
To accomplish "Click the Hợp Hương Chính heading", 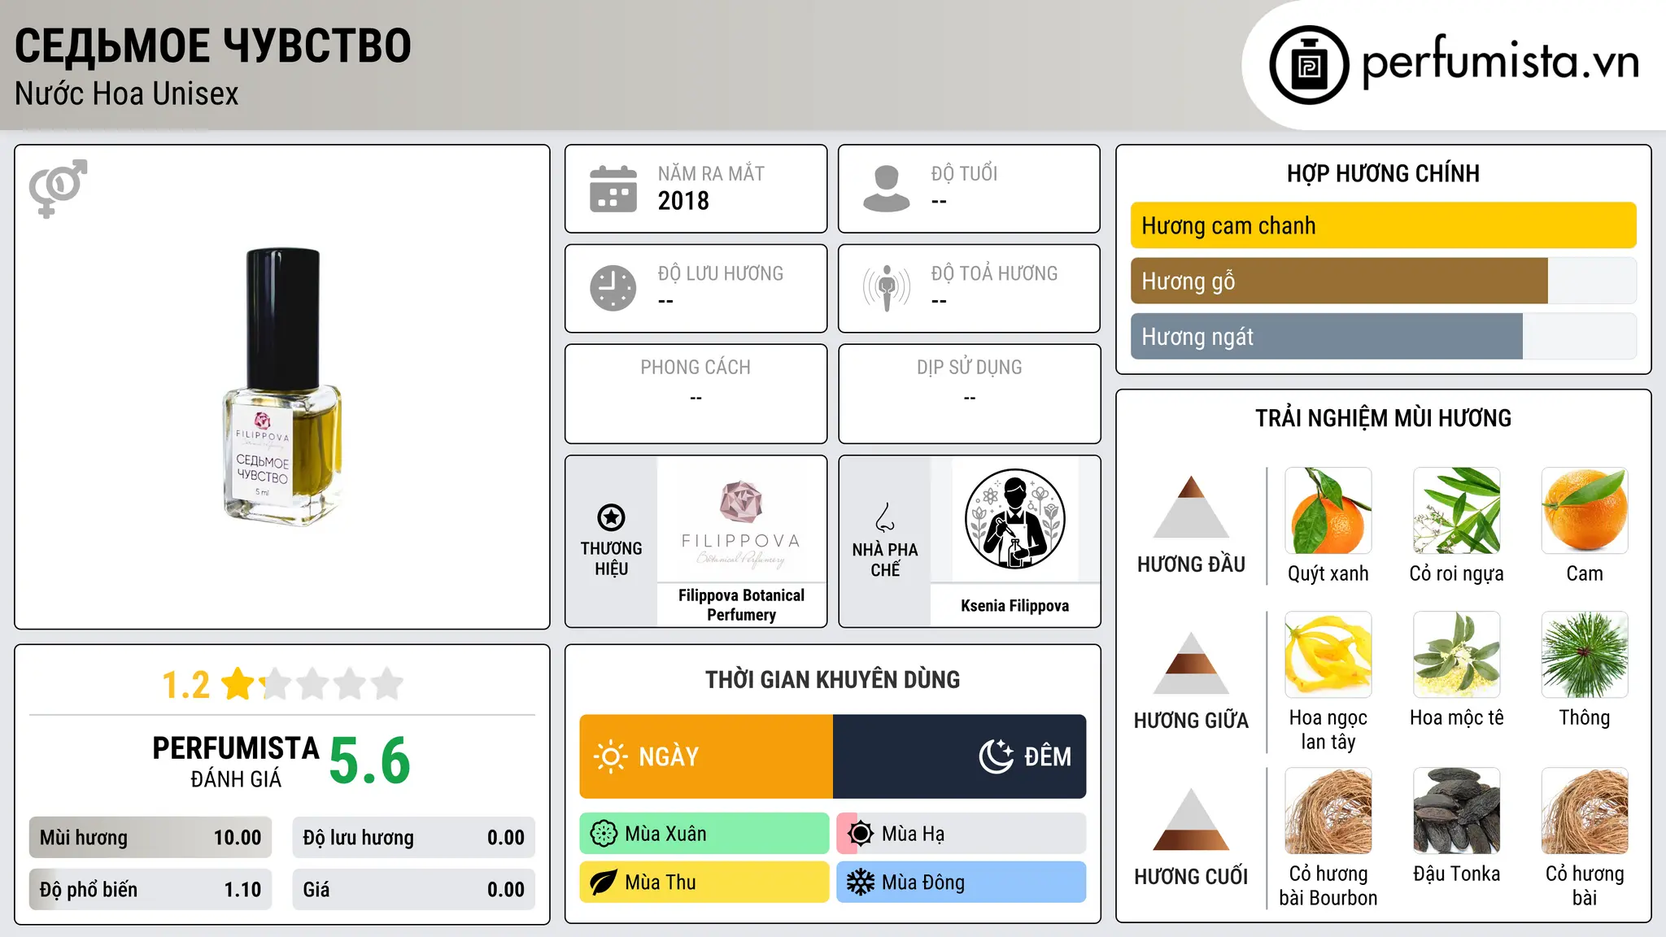I will (1383, 173).
